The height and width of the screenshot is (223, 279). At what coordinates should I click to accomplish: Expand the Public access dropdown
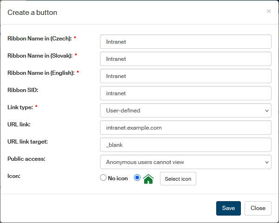pyautogui.click(x=186, y=162)
